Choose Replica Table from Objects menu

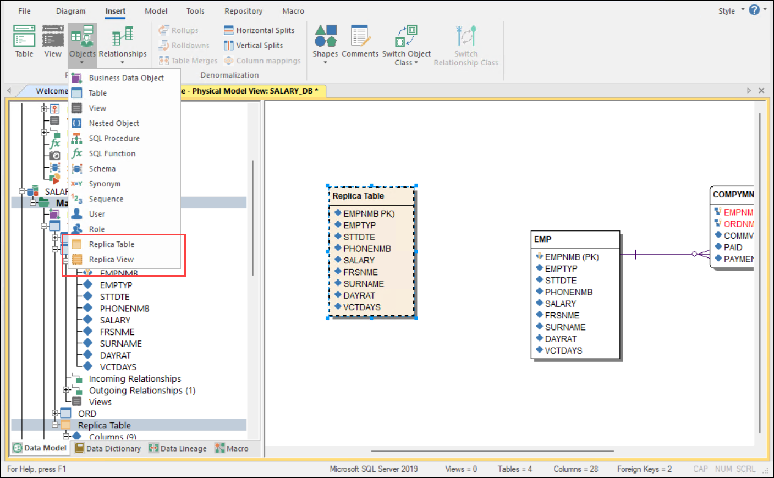[112, 244]
